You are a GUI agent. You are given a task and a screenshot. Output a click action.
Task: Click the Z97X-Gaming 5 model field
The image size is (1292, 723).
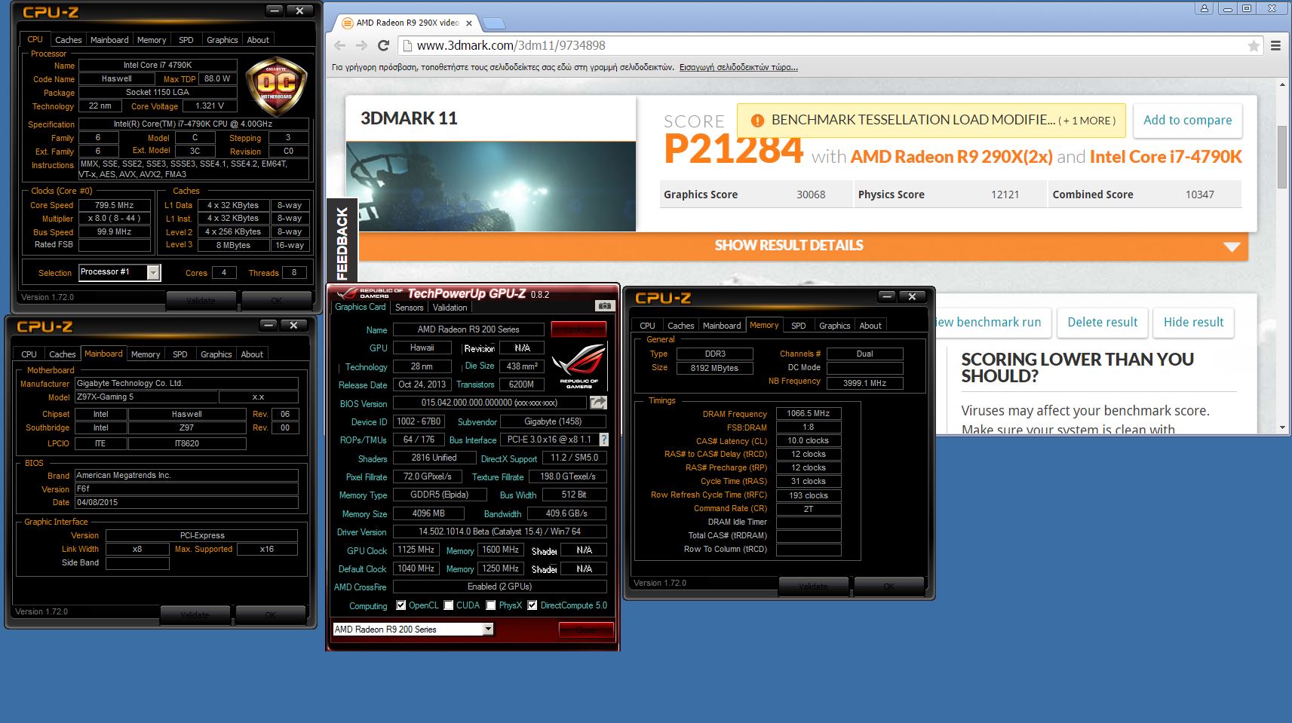click(x=146, y=397)
